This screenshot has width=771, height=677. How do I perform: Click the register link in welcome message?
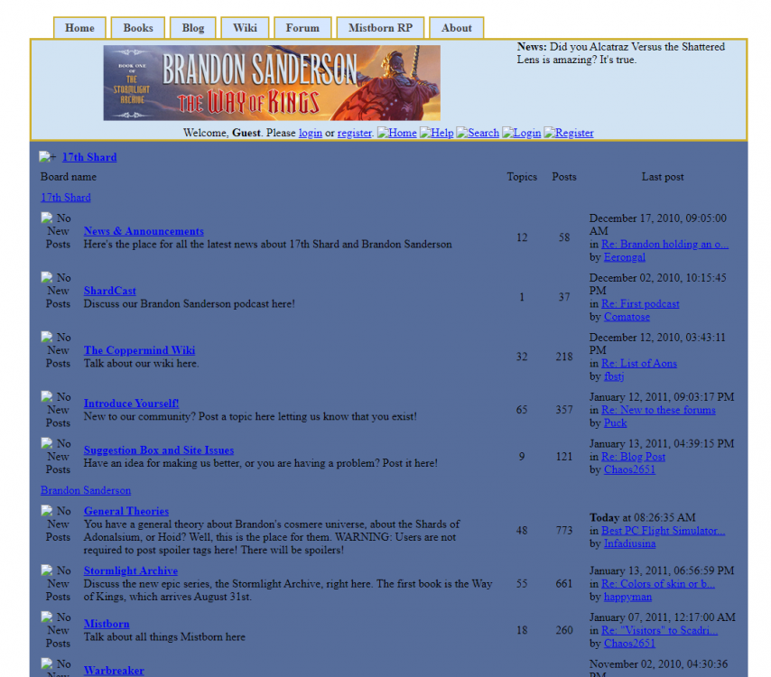click(354, 133)
